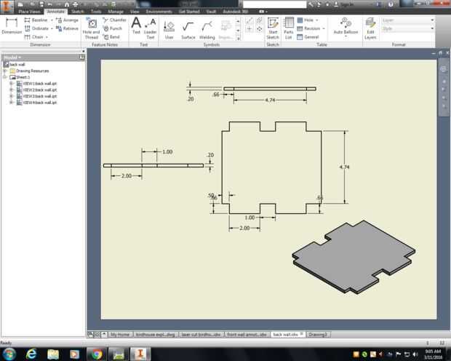Expand the Auto Balloon dropdown arrow
This screenshot has width=451, height=361.
click(x=346, y=36)
